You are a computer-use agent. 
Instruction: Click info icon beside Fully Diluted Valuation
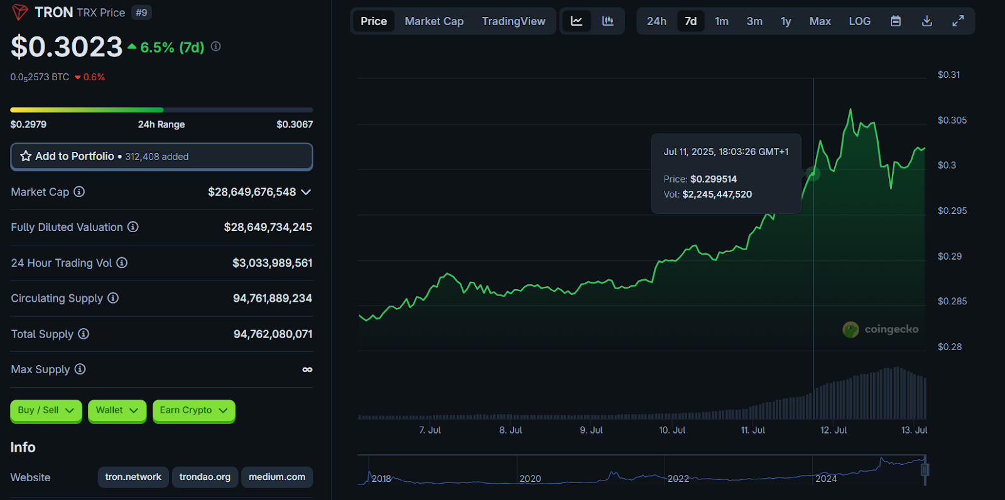133,227
